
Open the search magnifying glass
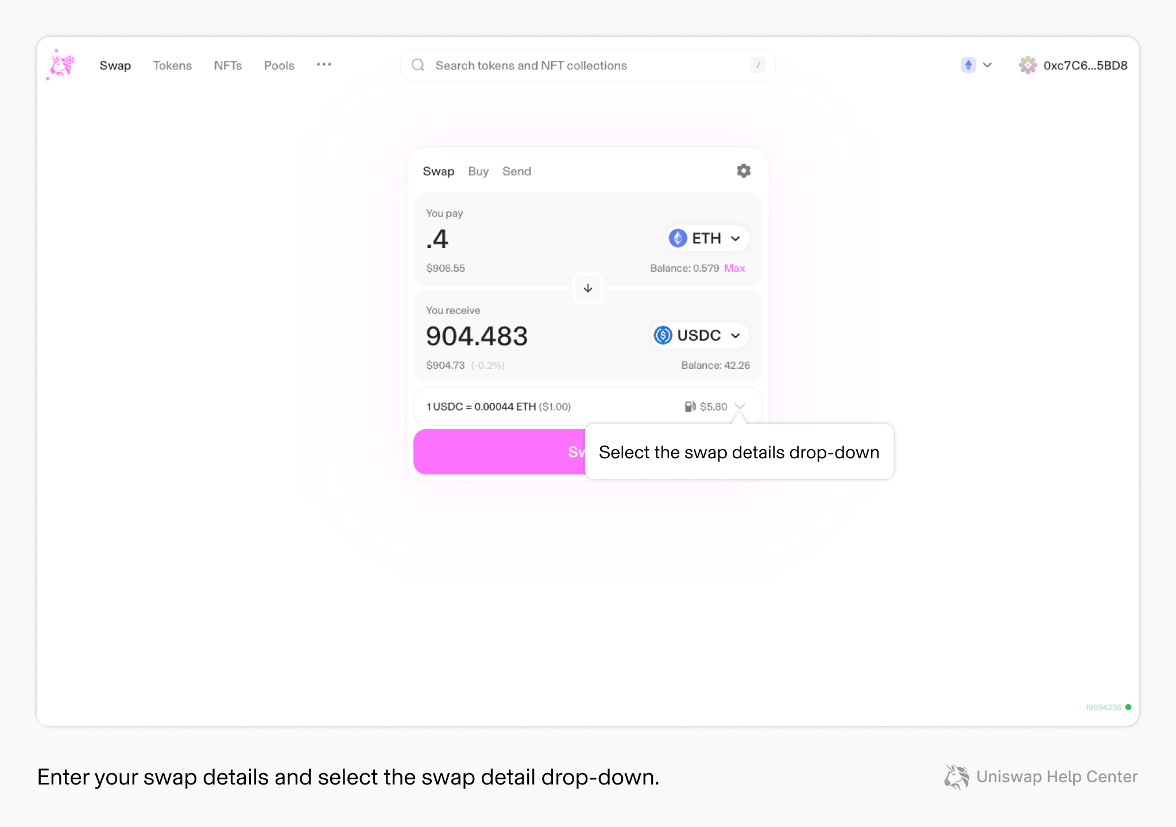pyautogui.click(x=418, y=65)
